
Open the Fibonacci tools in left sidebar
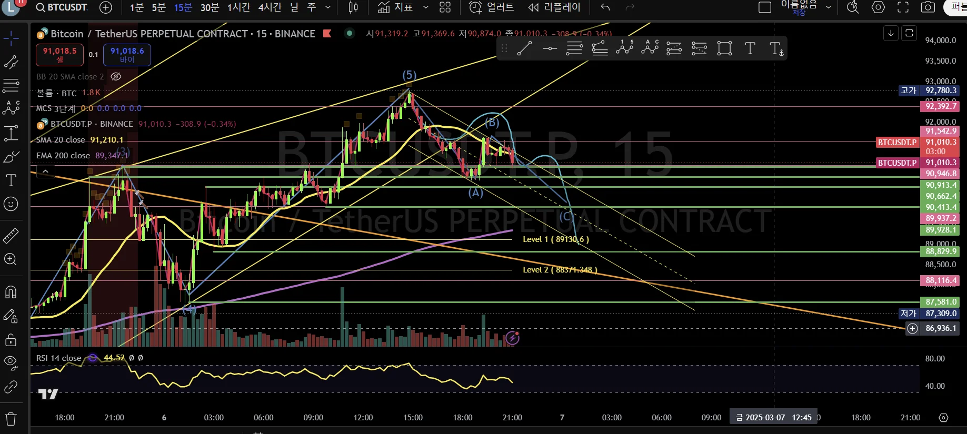(11, 85)
